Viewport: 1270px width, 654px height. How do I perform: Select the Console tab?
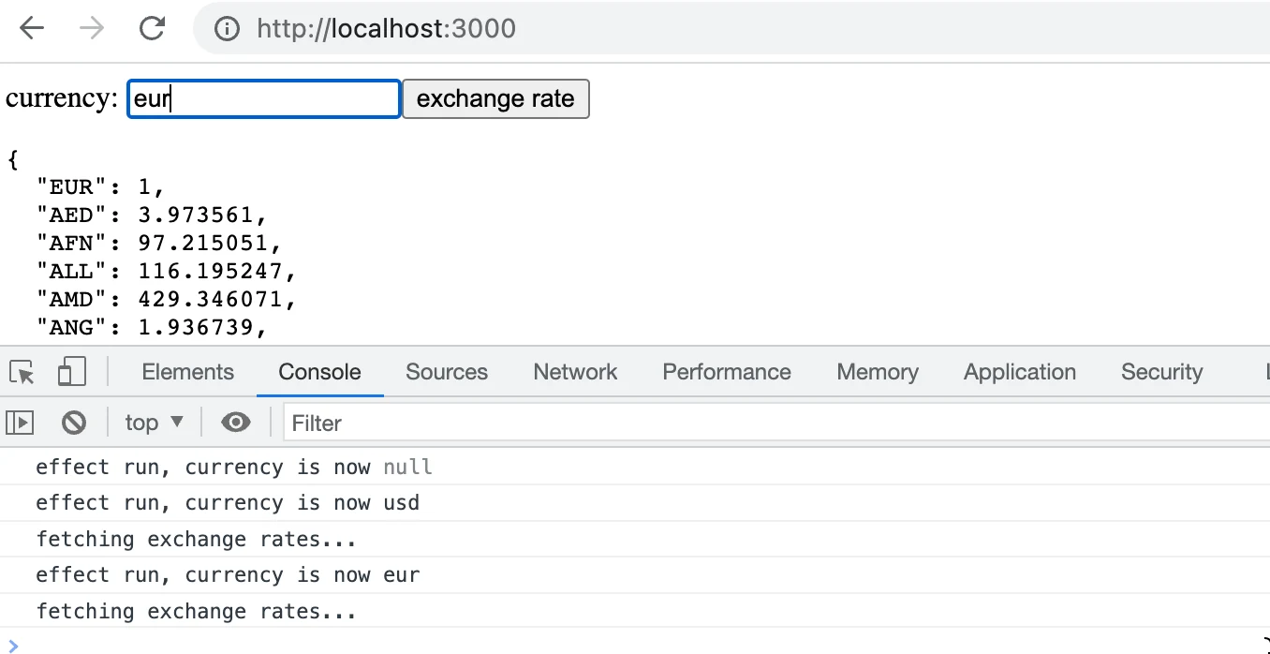(x=319, y=372)
